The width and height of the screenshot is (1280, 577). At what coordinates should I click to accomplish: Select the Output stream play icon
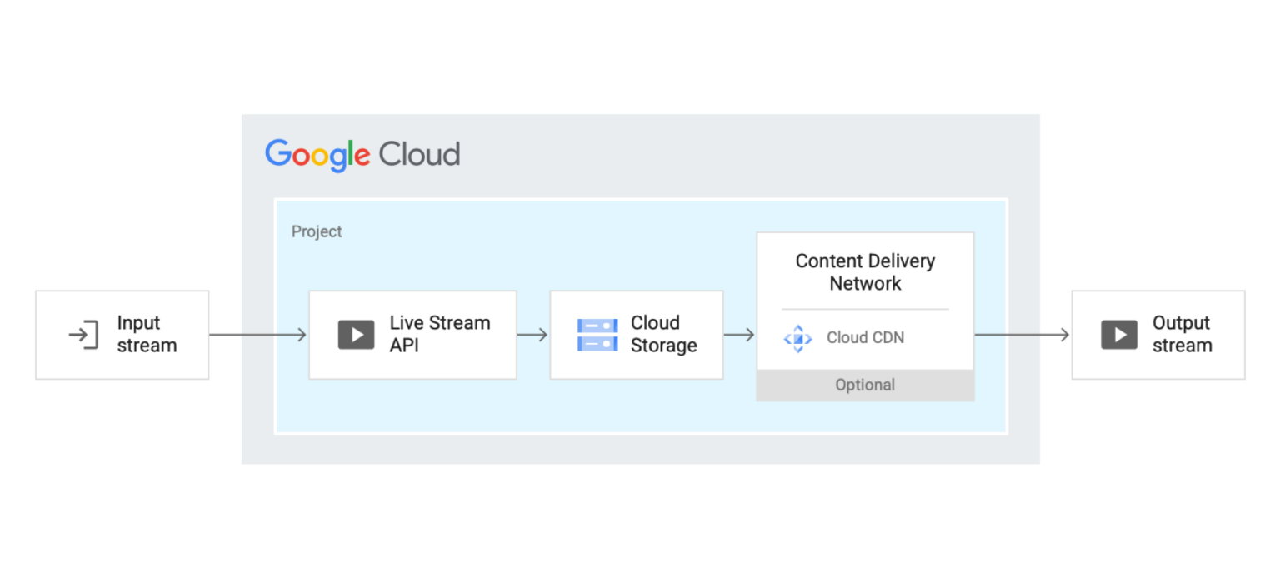pyautogui.click(x=1118, y=334)
